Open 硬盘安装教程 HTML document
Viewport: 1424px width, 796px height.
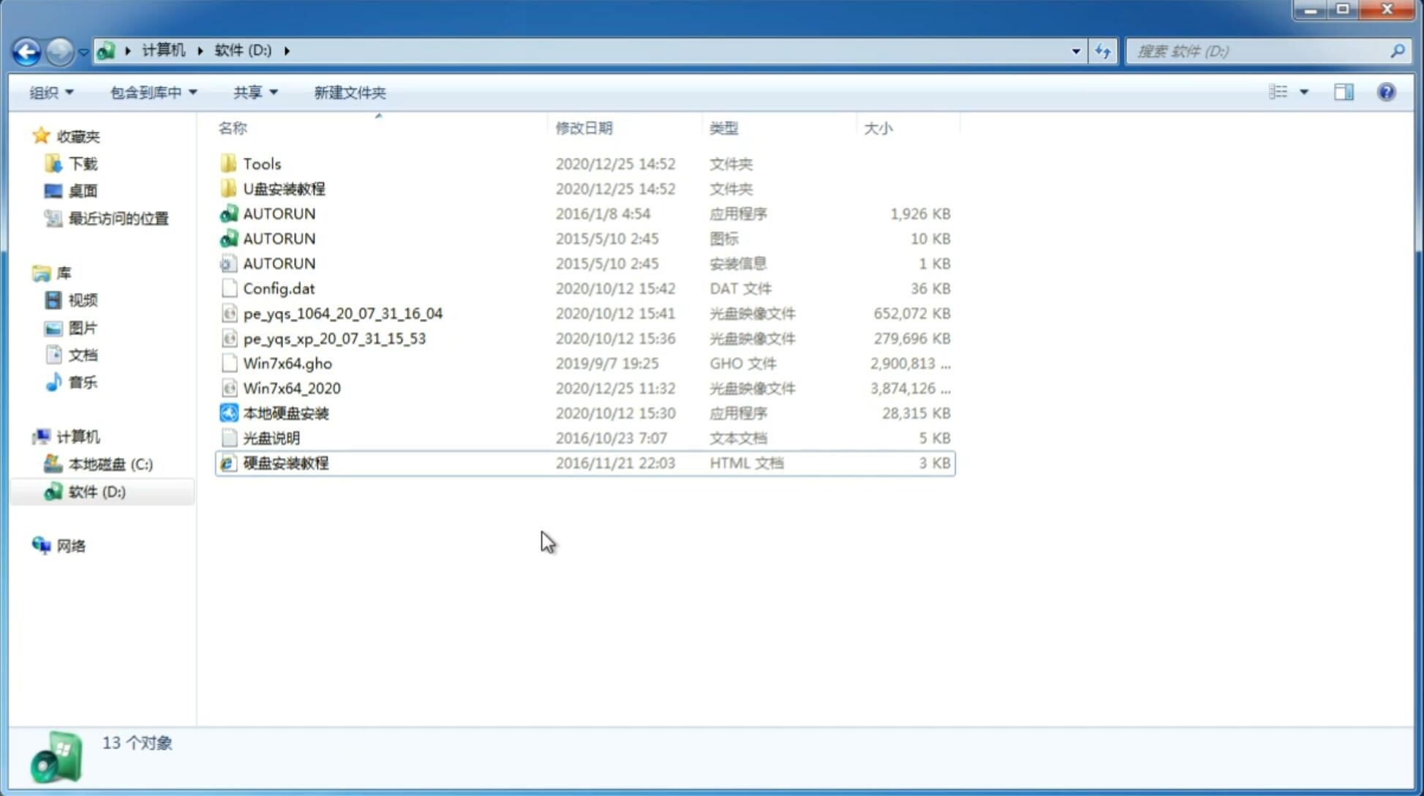[285, 462]
